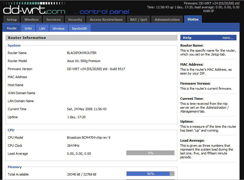Open the Administration tab
244x180 pixels.
[167, 20]
